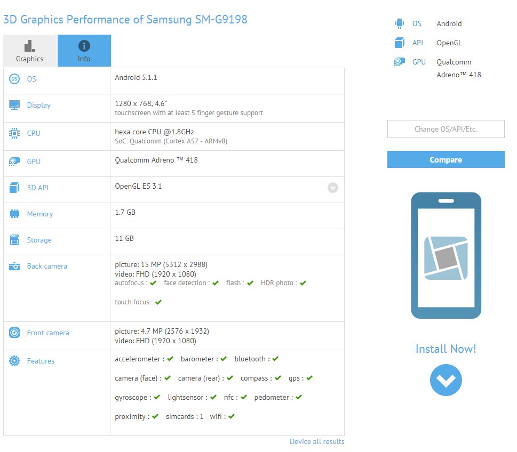Click the Display row label

[39, 105]
